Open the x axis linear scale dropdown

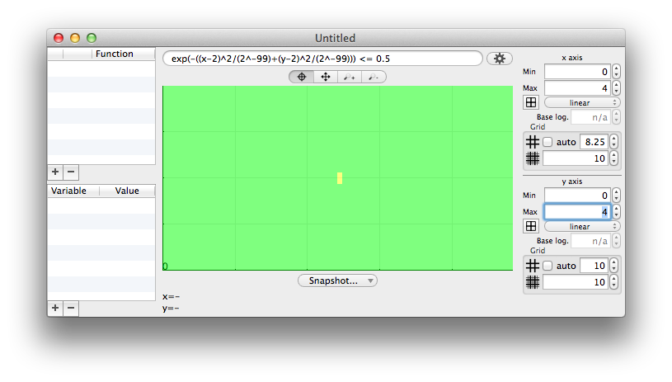click(582, 102)
